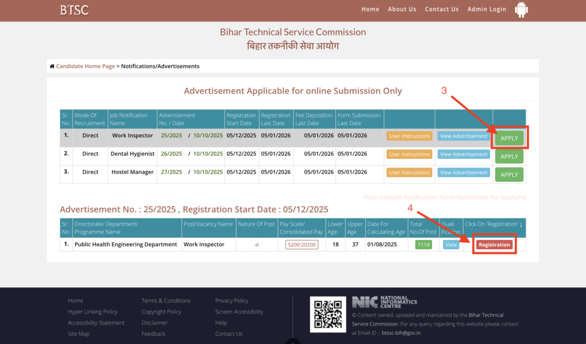
Task: Open the About Us menu item
Action: tap(402, 9)
